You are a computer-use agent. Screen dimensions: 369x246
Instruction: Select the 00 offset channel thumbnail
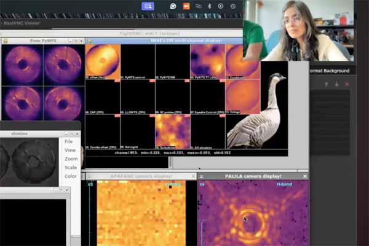(x=102, y=61)
